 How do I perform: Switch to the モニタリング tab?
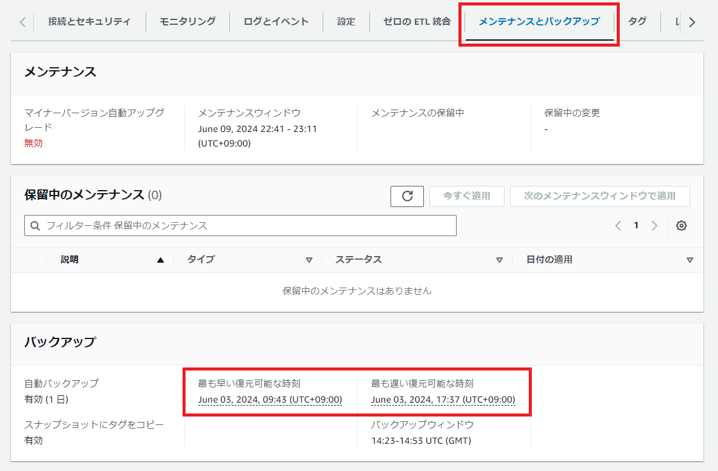click(x=188, y=22)
